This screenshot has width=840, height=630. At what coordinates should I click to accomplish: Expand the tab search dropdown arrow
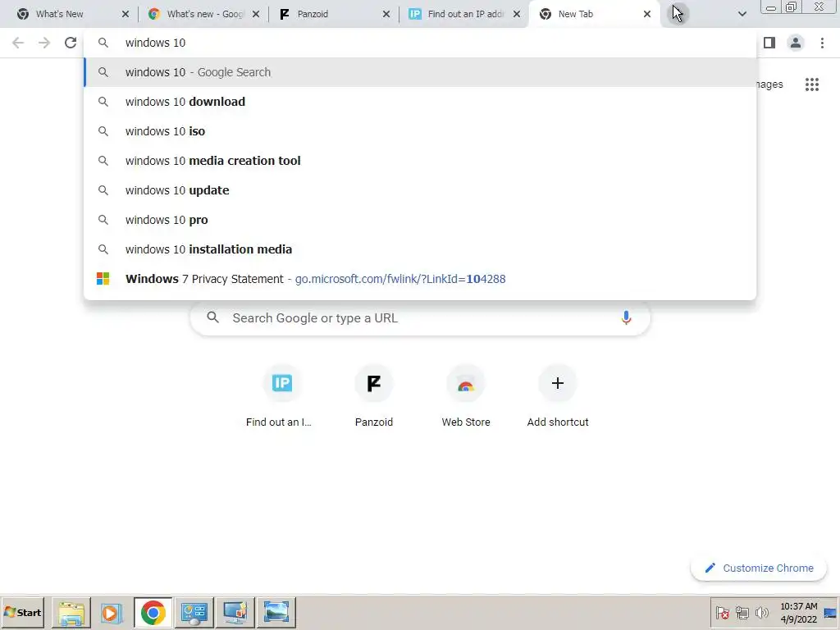click(742, 14)
